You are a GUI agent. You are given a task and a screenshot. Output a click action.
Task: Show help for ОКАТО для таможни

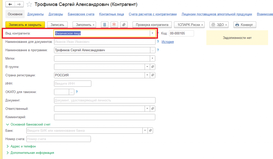click(77, 92)
